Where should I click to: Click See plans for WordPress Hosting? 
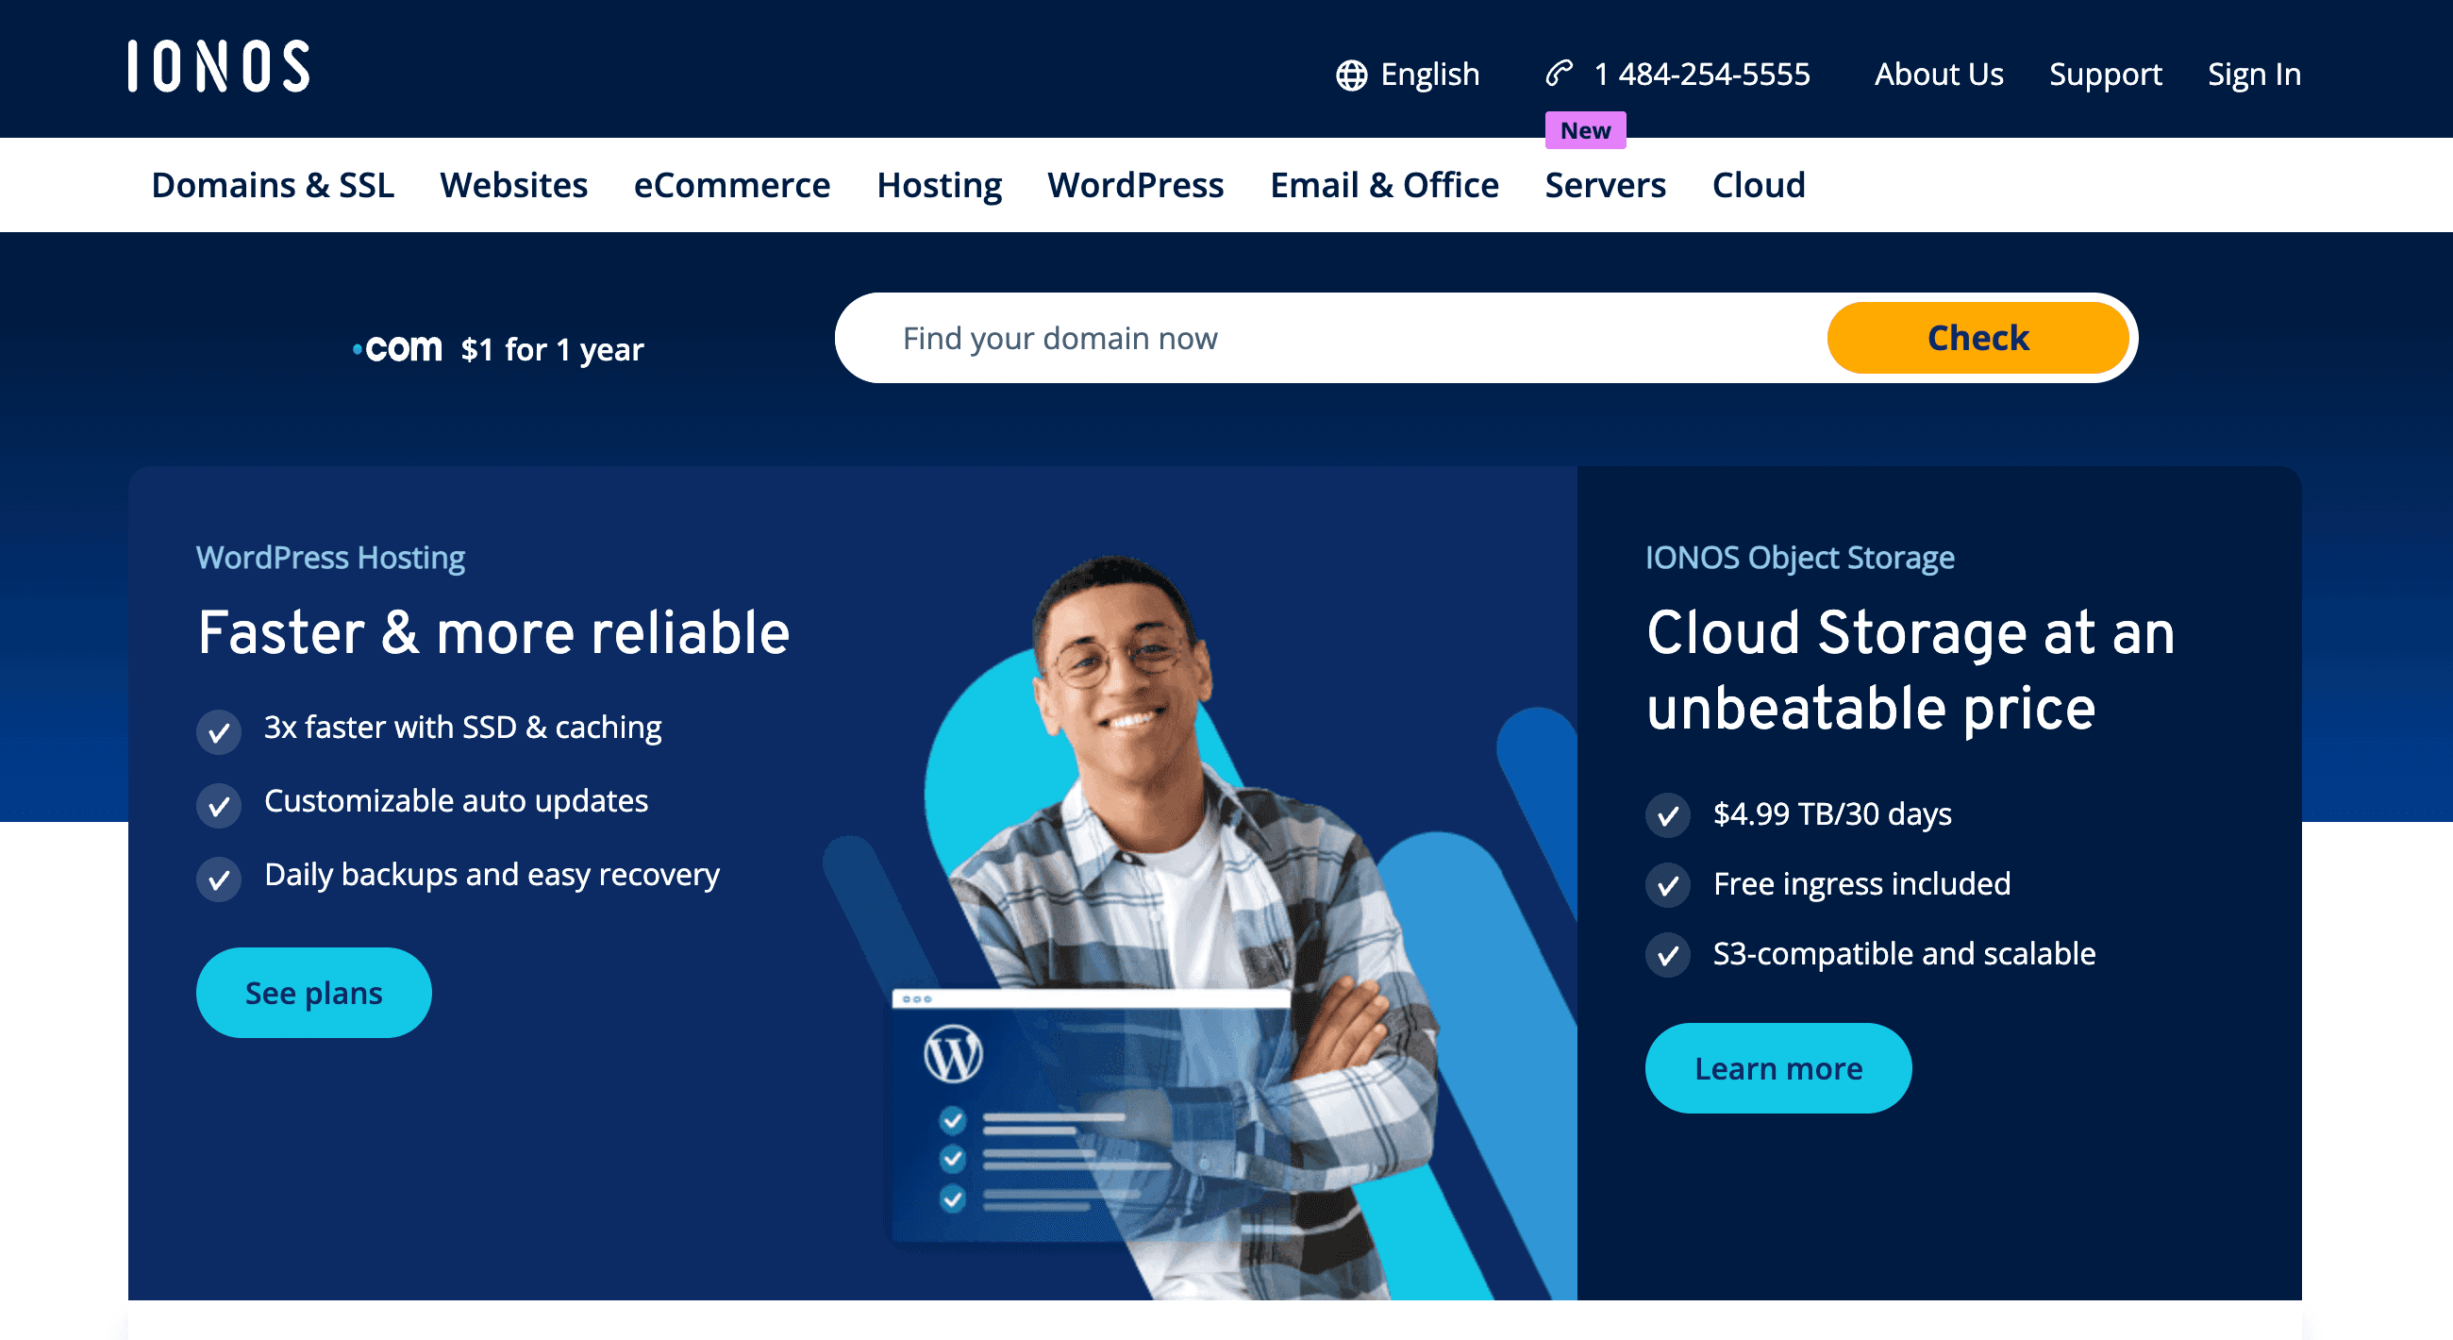[313, 992]
